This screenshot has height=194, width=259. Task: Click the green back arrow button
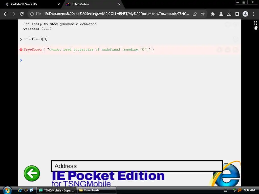32,173
